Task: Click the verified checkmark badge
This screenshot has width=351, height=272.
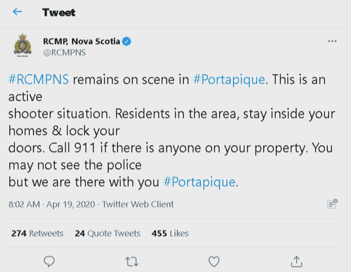Action: coord(127,40)
